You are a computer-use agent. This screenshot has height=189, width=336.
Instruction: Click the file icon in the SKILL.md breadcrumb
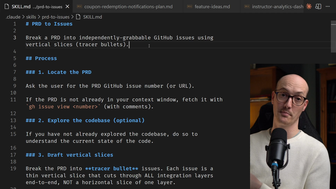(x=78, y=17)
